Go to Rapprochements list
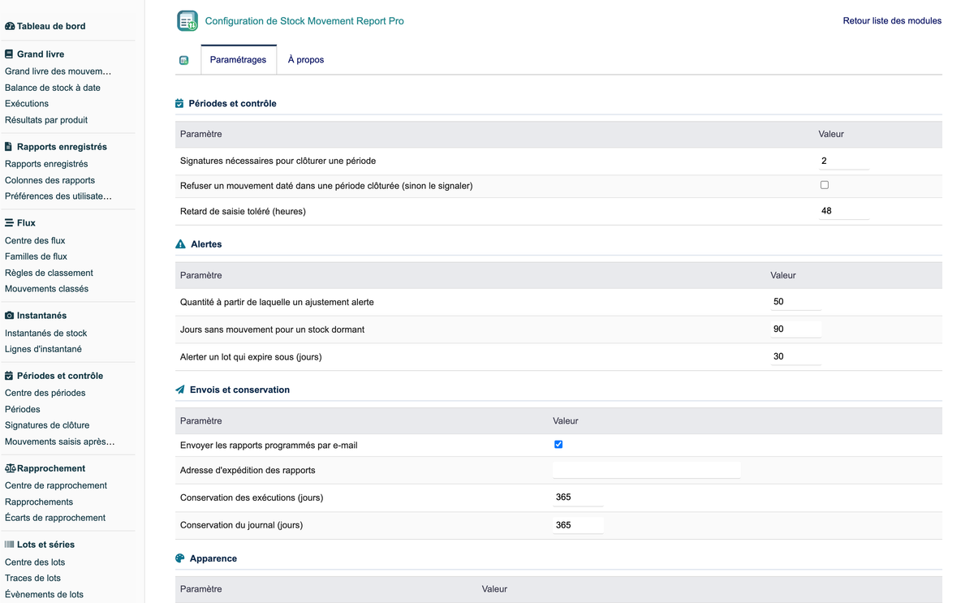The height and width of the screenshot is (603, 974). [x=39, y=502]
